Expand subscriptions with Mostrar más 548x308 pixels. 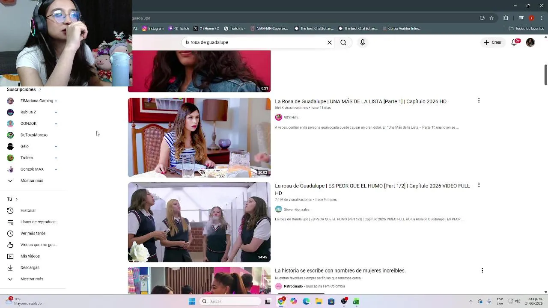point(33,181)
